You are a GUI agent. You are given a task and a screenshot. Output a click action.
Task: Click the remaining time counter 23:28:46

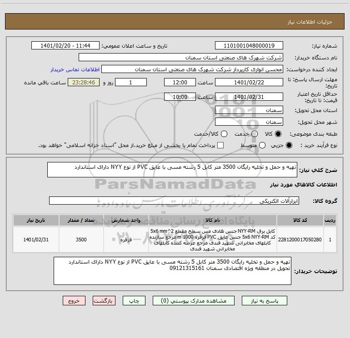click(x=84, y=82)
